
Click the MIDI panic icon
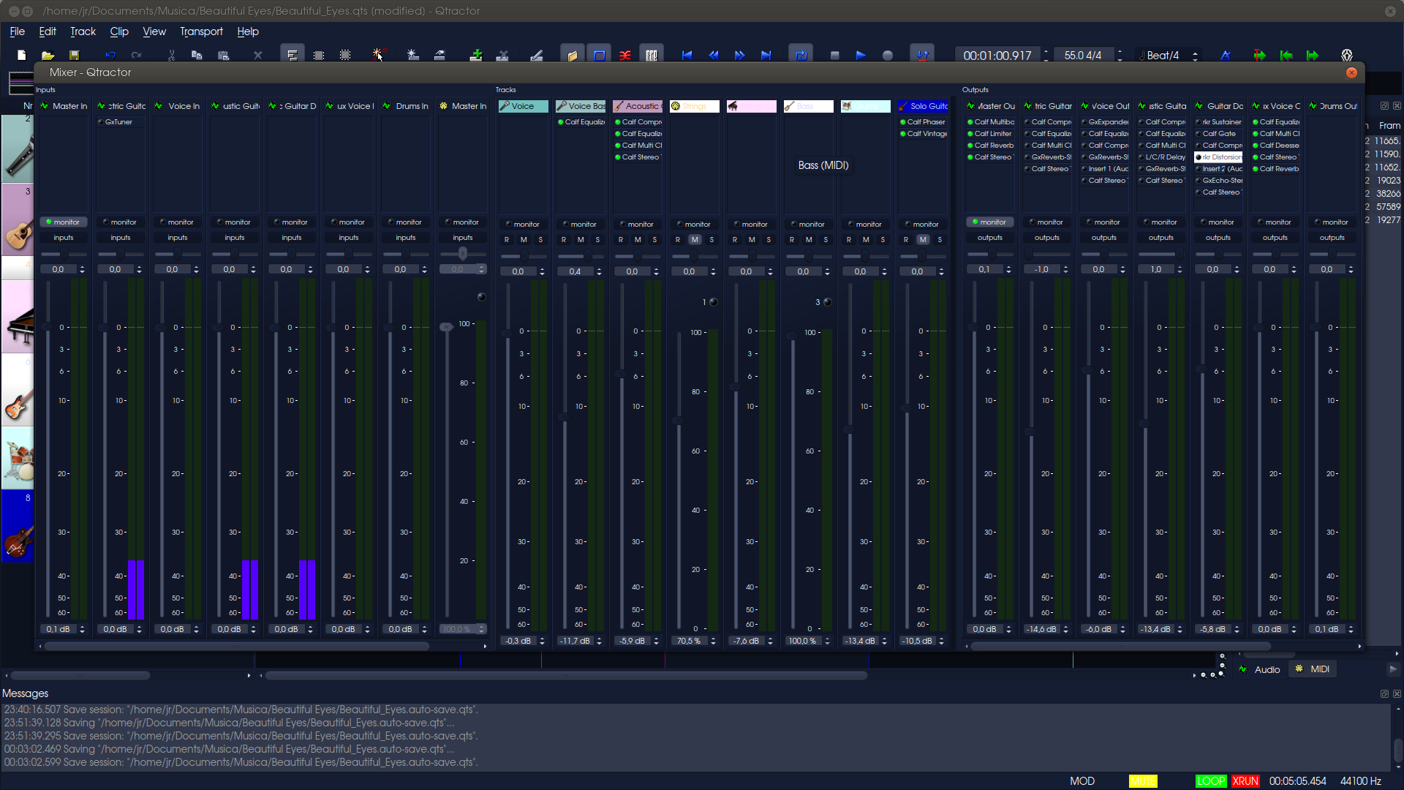point(1347,55)
